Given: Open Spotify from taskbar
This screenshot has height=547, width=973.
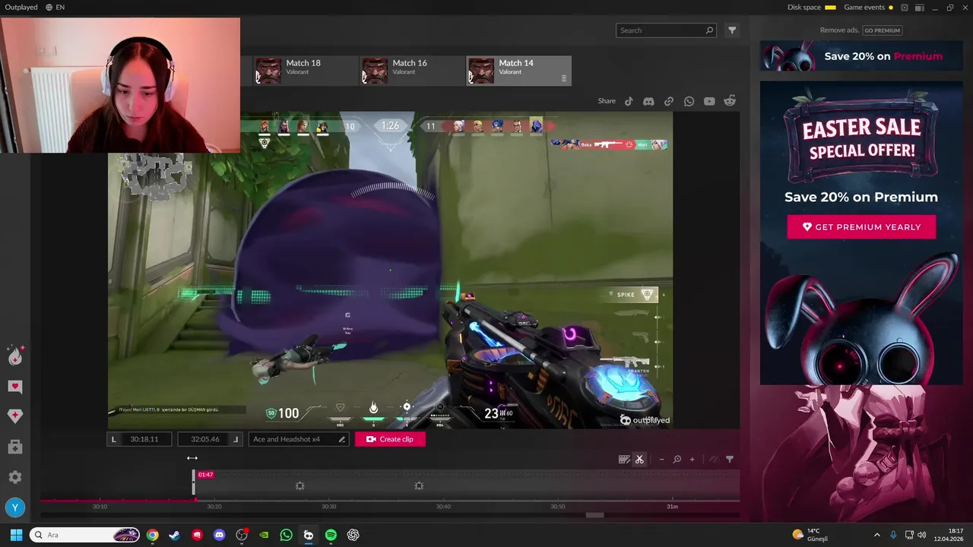Looking at the screenshot, I should tap(331, 535).
